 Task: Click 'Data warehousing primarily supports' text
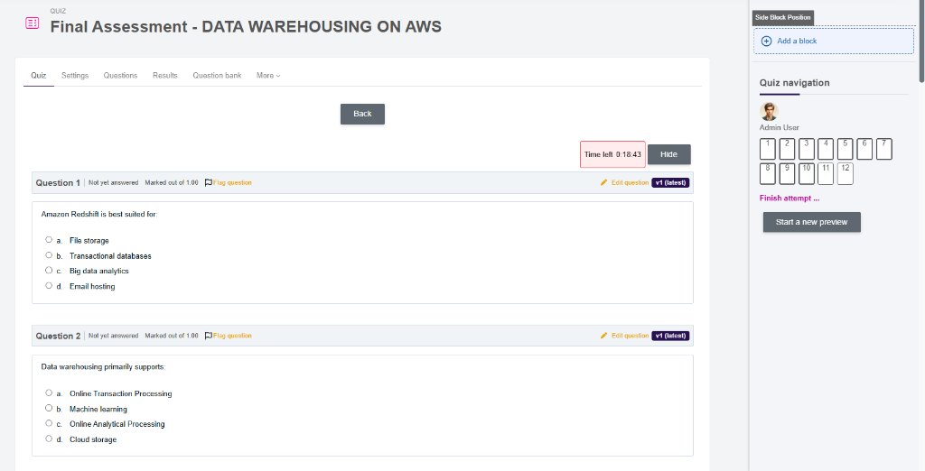coord(103,366)
